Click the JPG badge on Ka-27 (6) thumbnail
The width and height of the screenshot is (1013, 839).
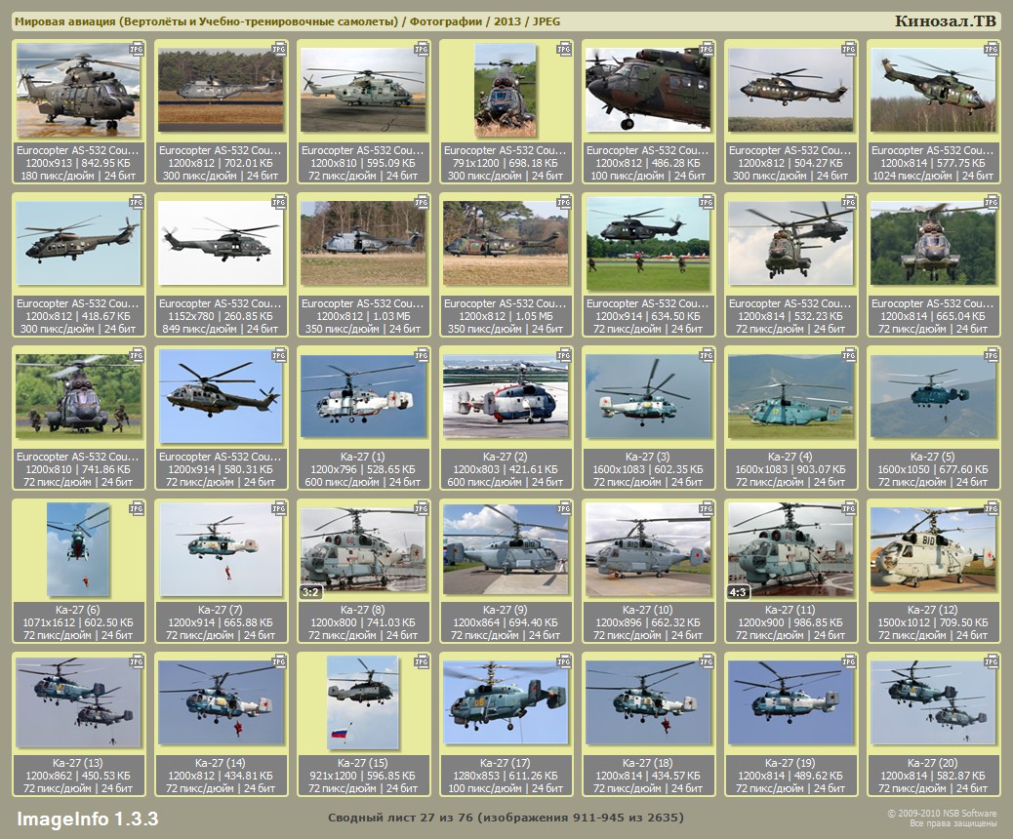pyautogui.click(x=136, y=508)
